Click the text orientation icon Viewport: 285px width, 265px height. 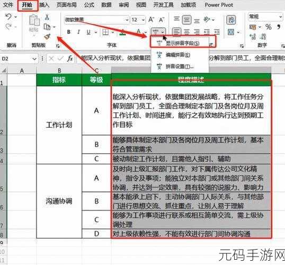click(x=207, y=19)
